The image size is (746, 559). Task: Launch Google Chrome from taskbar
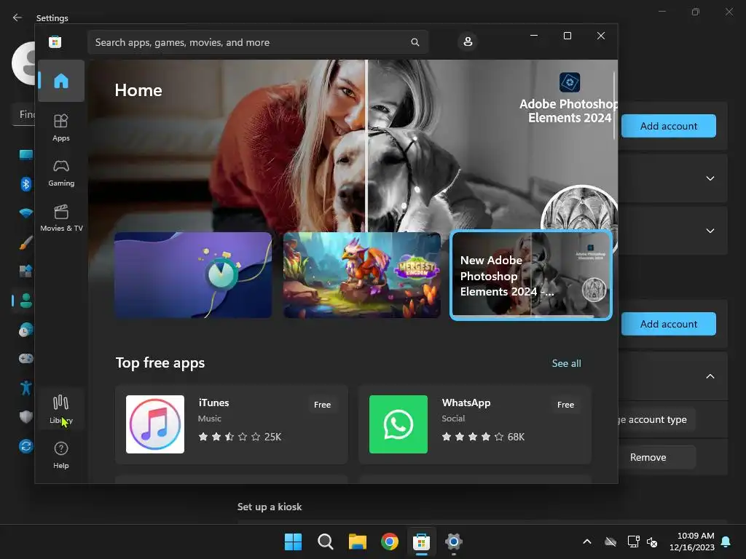[x=390, y=542]
